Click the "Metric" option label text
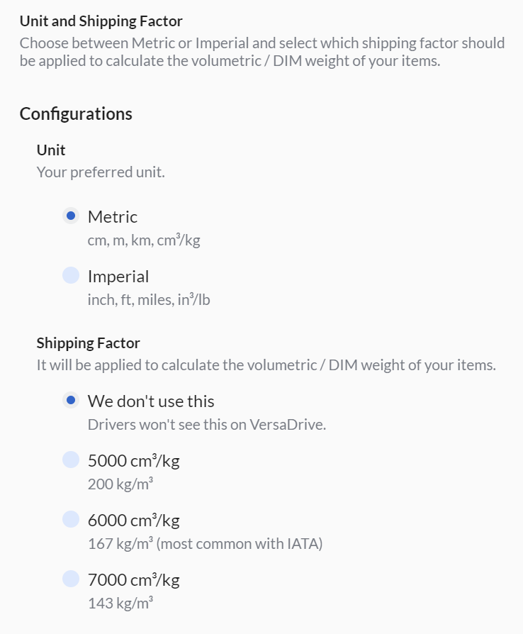Screen dimensions: 523x634 tap(113, 216)
